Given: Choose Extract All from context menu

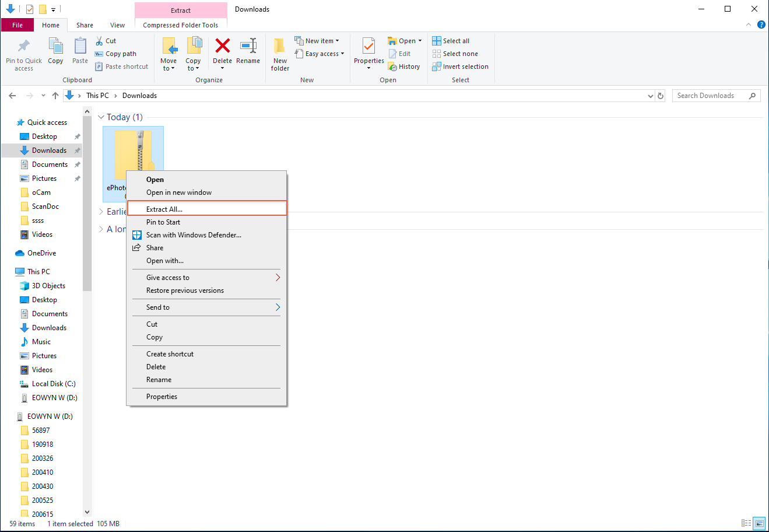Looking at the screenshot, I should pyautogui.click(x=164, y=209).
